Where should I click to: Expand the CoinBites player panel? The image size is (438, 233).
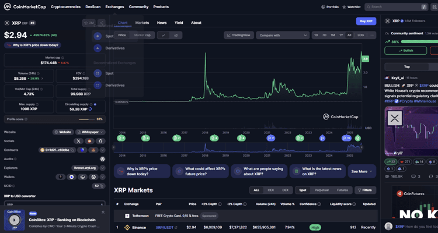pyautogui.click(x=103, y=213)
